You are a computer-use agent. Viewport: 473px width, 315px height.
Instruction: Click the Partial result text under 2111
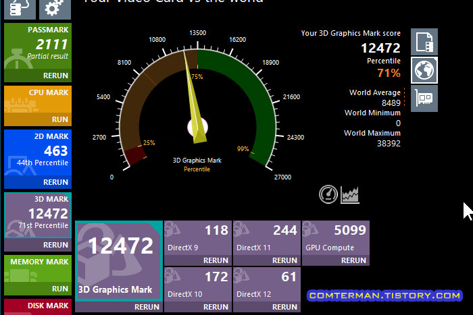[x=47, y=56]
